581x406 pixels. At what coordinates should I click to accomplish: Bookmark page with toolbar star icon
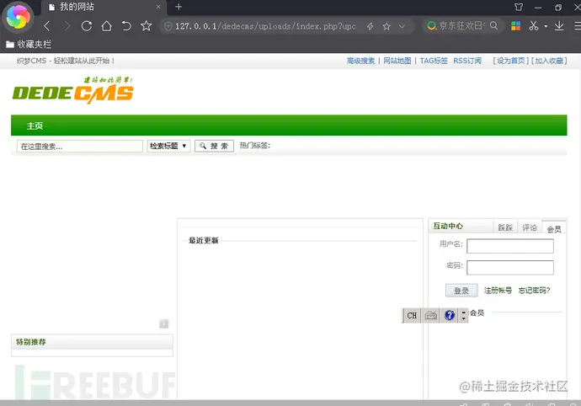[x=146, y=26]
